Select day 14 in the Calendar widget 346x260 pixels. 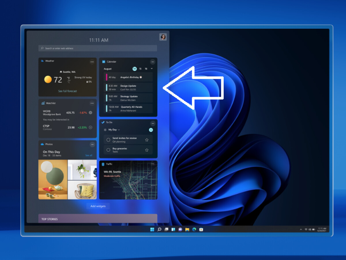(x=134, y=69)
